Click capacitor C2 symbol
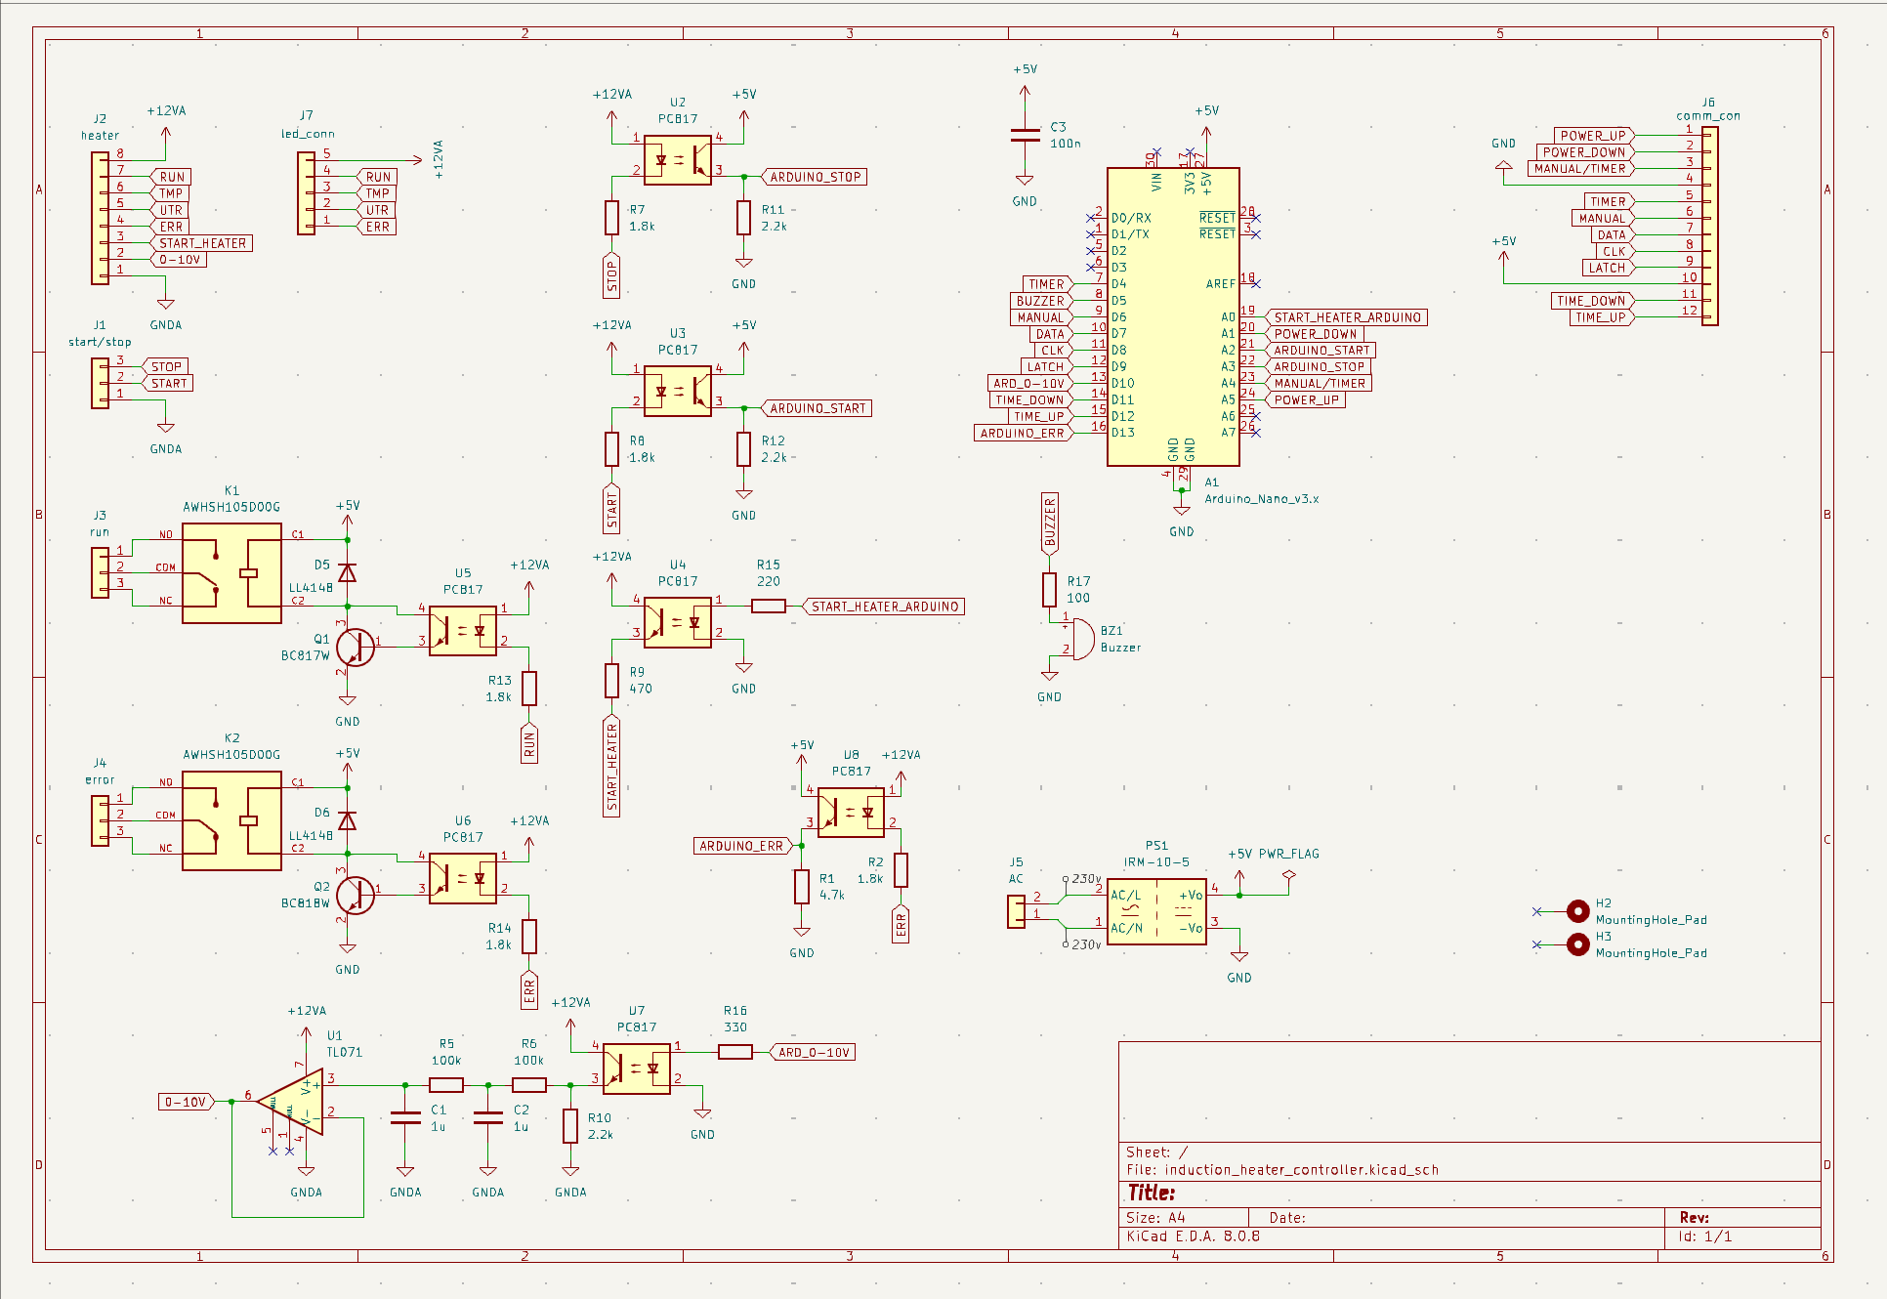This screenshot has height=1299, width=1887. [488, 1118]
